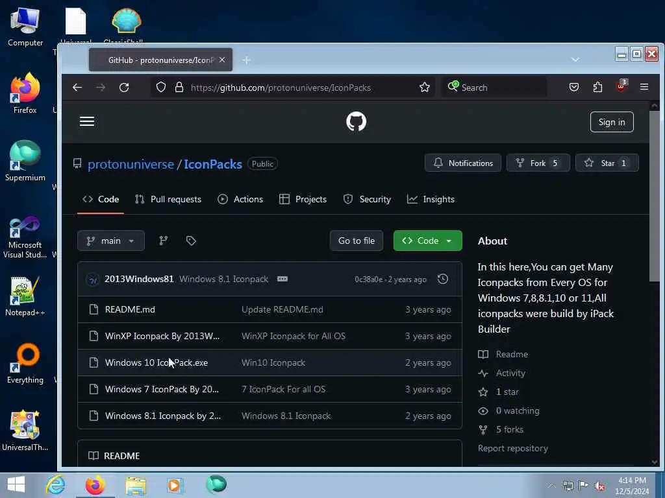Click the Notifications button
Screen dimensions: 665x498
[x=462, y=163]
